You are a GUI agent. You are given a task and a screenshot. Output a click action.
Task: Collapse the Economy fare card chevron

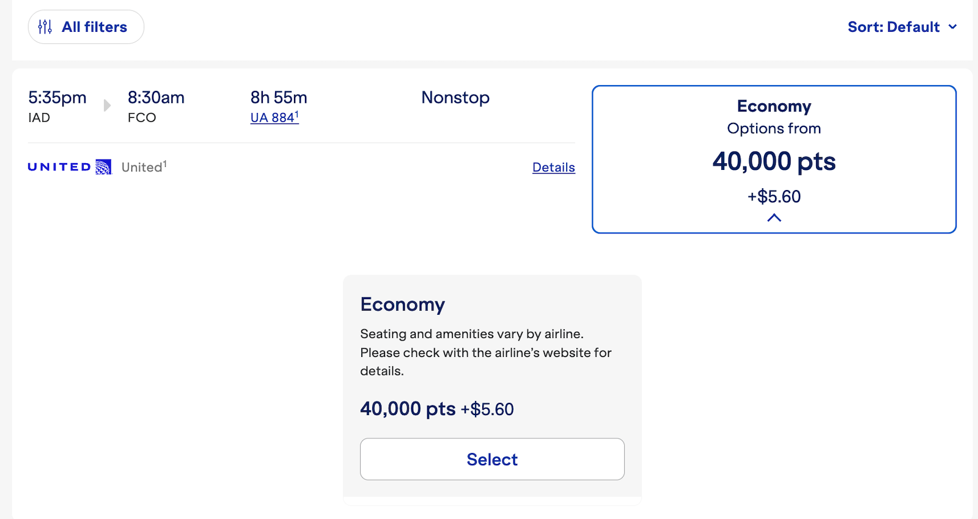pos(774,218)
